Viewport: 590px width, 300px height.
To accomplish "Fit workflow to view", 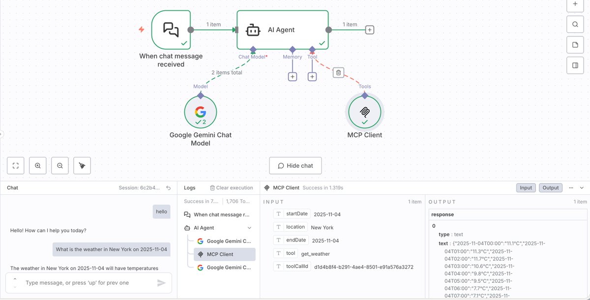I will (x=16, y=166).
